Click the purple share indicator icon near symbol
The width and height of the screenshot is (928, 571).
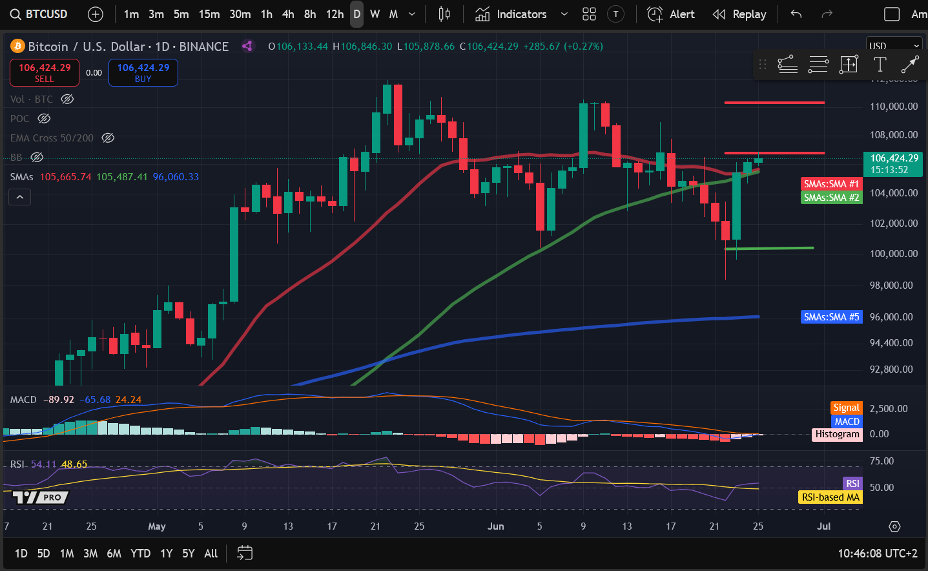click(x=247, y=46)
